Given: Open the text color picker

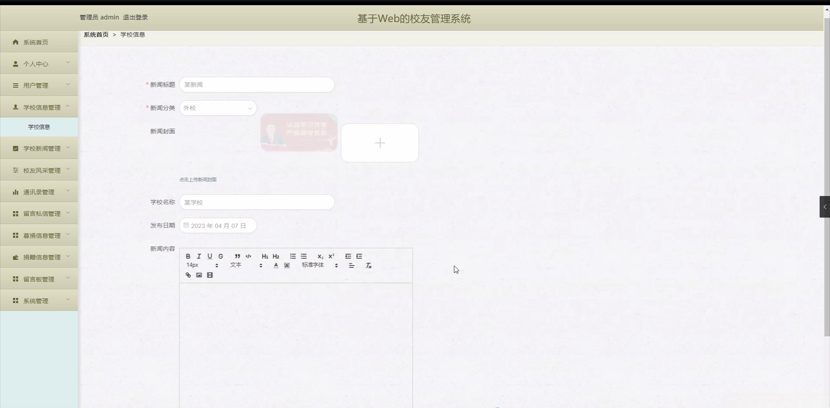Looking at the screenshot, I should click(x=276, y=266).
